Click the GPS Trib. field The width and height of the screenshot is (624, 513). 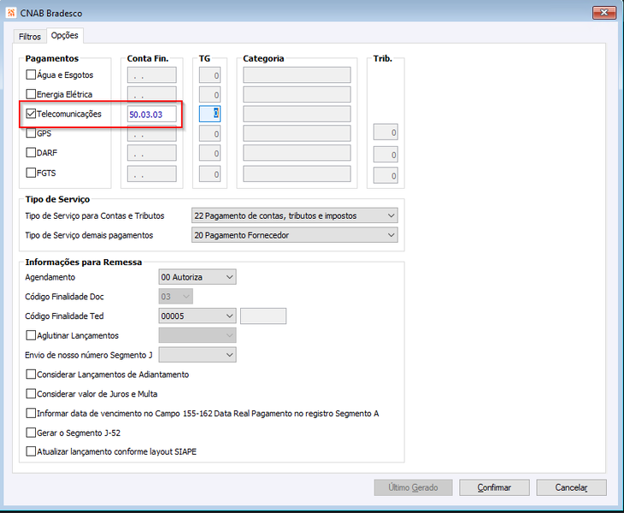[x=386, y=133]
